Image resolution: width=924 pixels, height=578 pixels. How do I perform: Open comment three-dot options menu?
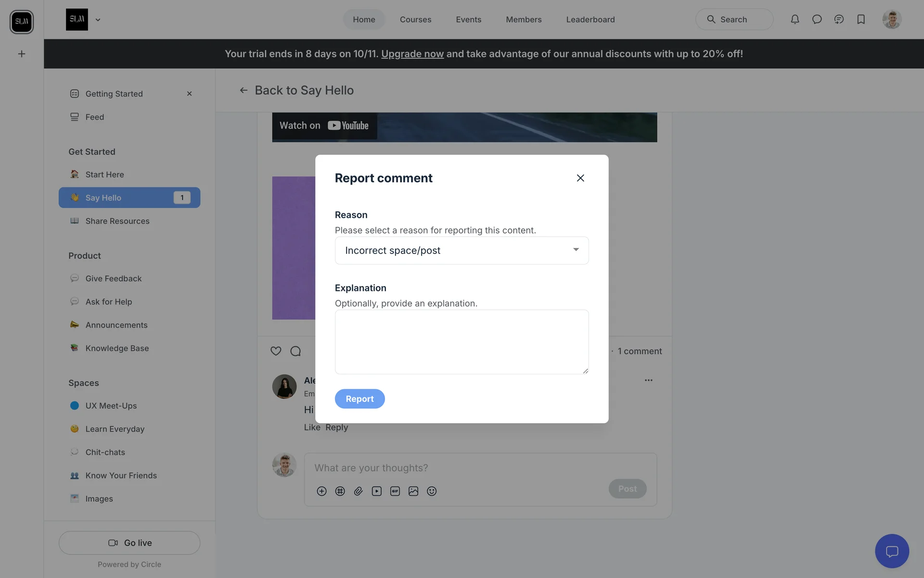(x=648, y=380)
